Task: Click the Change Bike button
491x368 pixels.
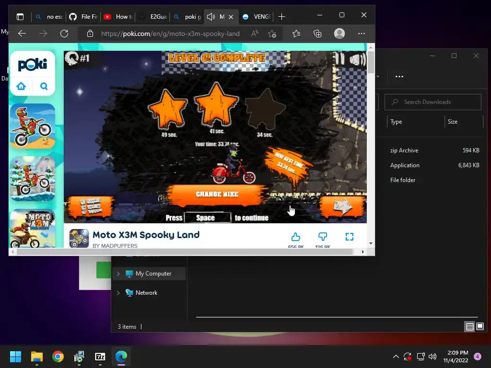Action: pos(217,195)
